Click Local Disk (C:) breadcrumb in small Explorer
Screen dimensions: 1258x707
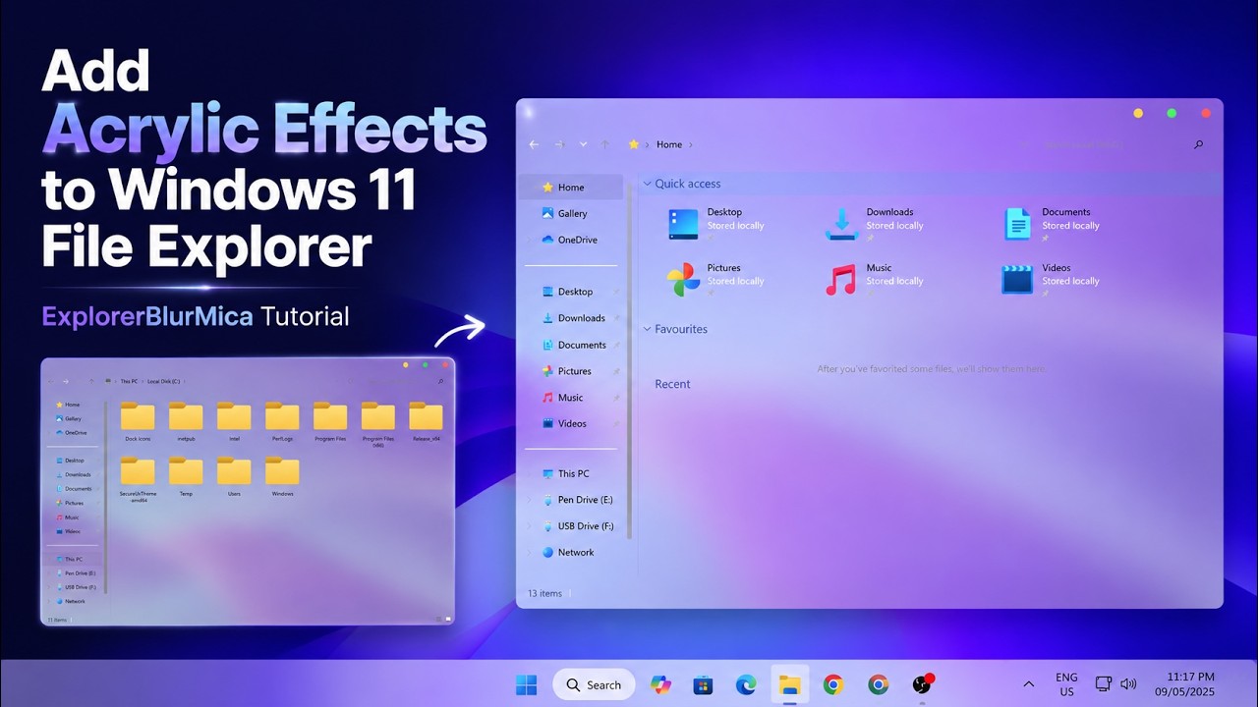click(x=163, y=381)
